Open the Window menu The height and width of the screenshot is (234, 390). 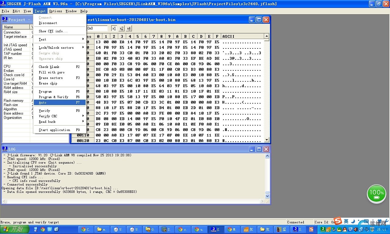[x=71, y=11]
